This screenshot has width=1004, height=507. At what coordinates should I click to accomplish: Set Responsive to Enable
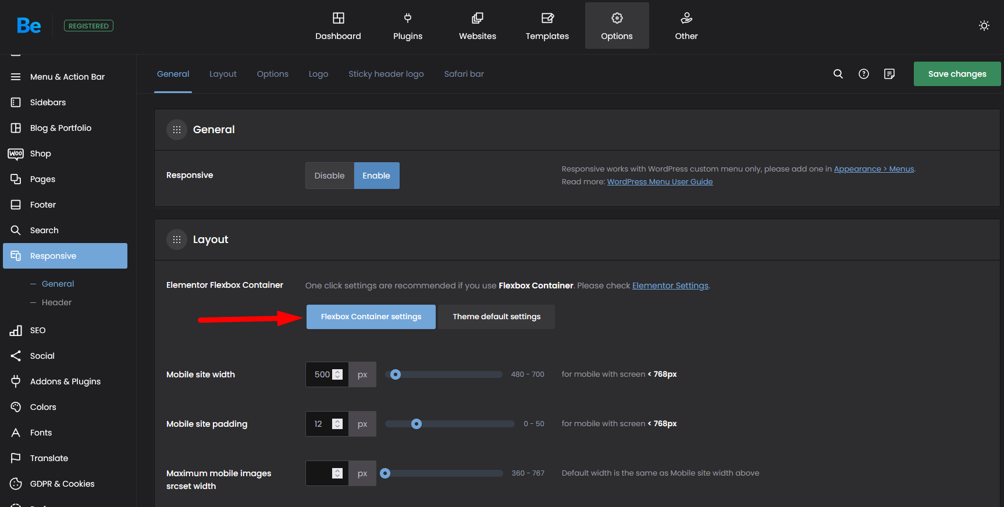coord(376,176)
